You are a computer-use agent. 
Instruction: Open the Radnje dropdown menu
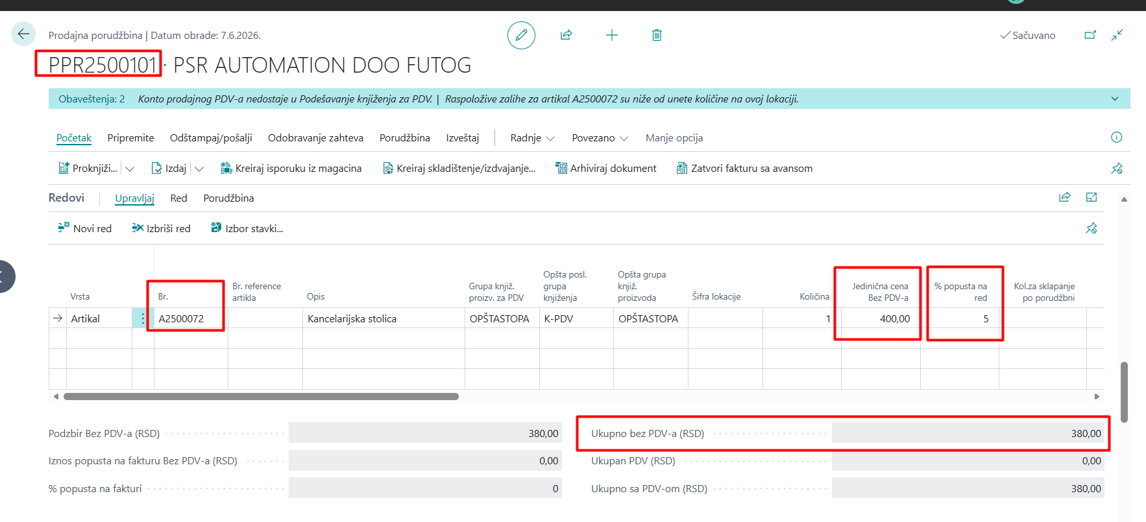(532, 138)
